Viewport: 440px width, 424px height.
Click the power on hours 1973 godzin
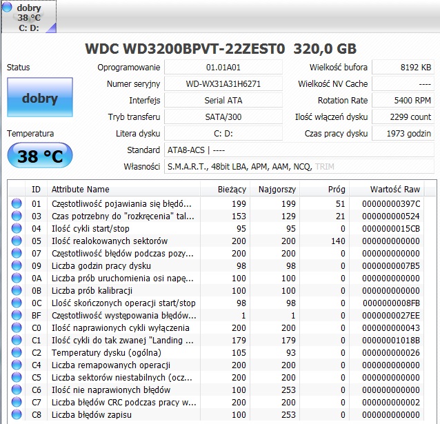click(x=403, y=134)
